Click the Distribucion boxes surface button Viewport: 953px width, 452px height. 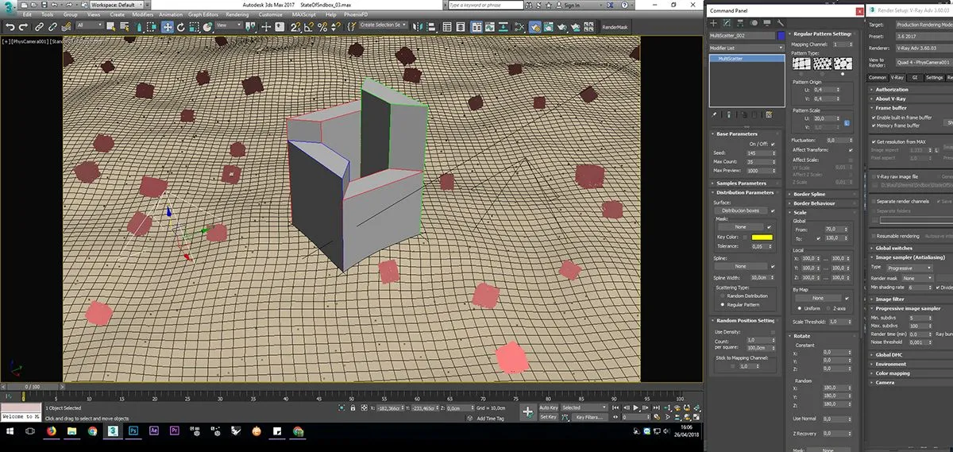pos(742,211)
